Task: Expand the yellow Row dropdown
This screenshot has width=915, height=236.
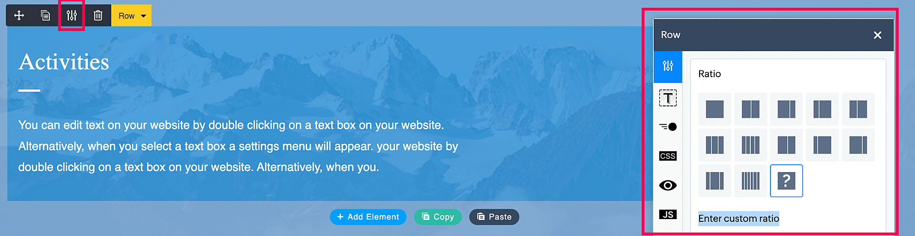Action: 131,16
